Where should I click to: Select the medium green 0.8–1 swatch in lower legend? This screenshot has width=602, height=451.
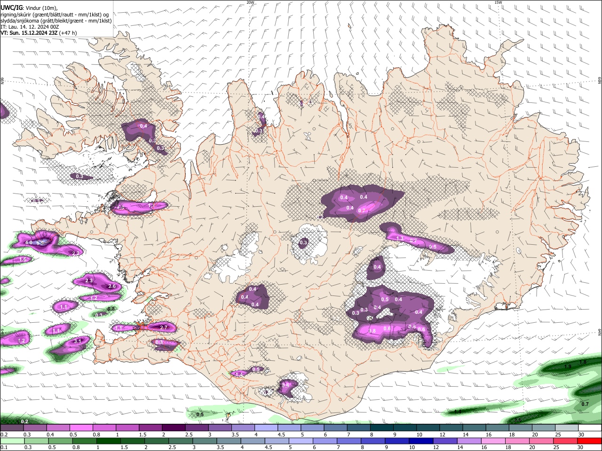[x=84, y=441]
